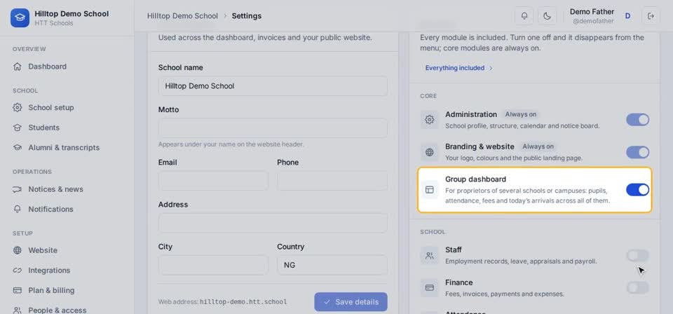This screenshot has height=314, width=673.
Task: Open the notifications bell in the header
Action: 524,16
